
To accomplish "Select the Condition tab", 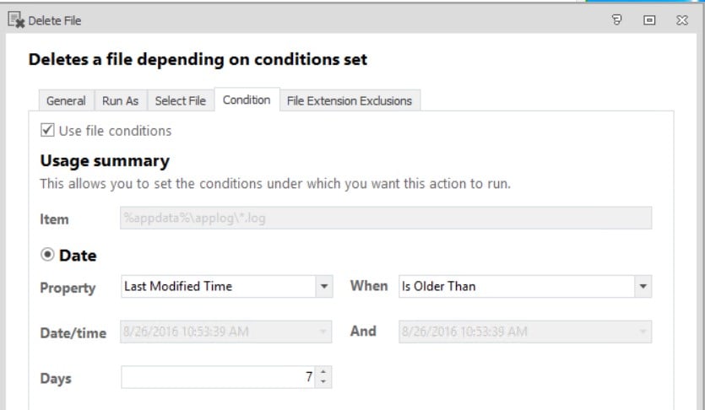I will pos(247,100).
